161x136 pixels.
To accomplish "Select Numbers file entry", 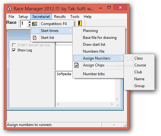I will [98, 51].
